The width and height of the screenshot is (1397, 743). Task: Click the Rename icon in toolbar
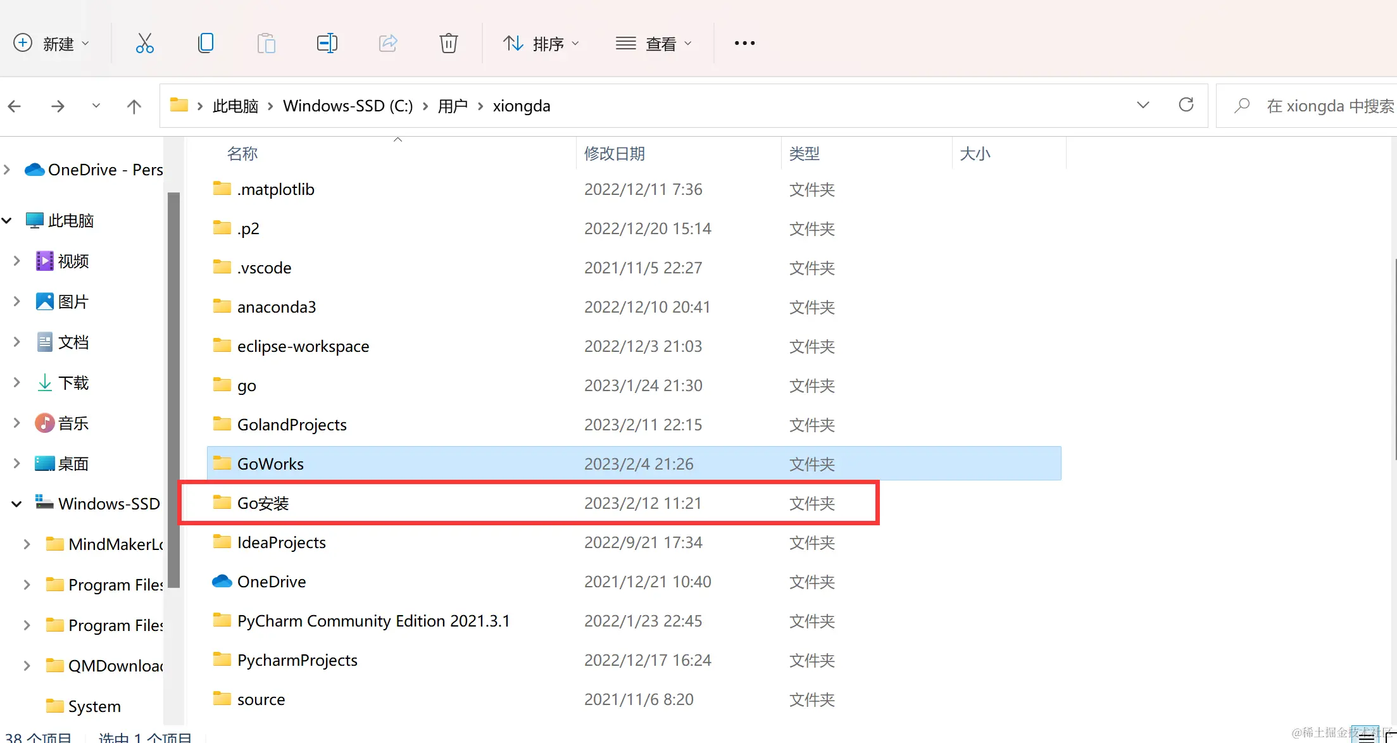click(327, 43)
